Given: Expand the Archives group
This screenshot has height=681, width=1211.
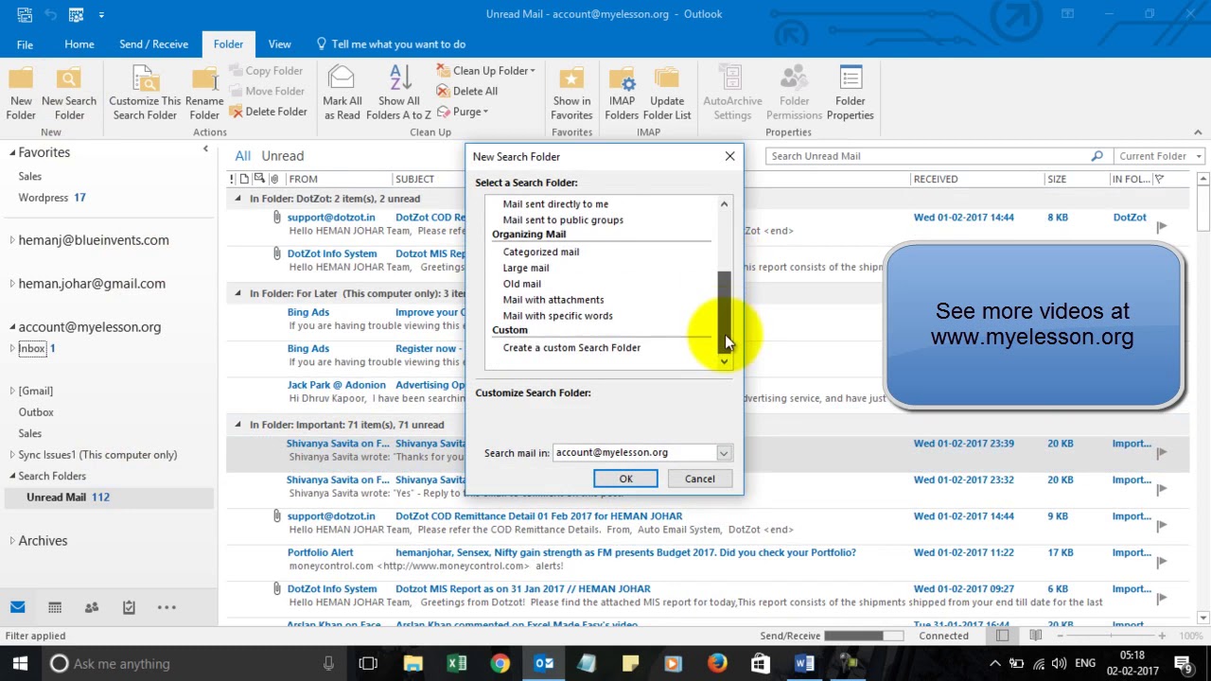Looking at the screenshot, I should tap(12, 541).
